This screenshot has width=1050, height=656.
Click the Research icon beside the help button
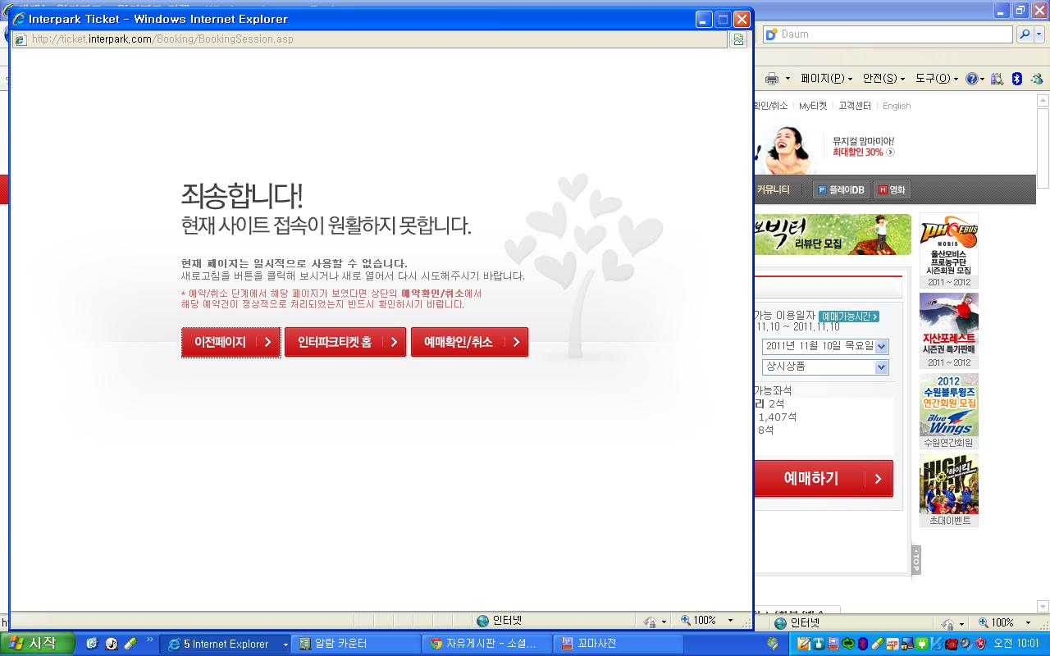click(x=997, y=79)
